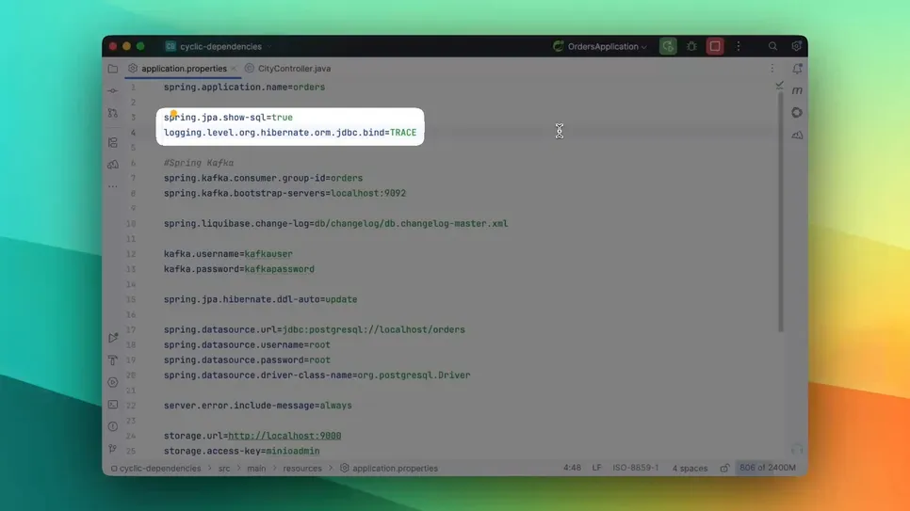910x511 pixels.
Task: Rerun OrdersApplication with the green button
Action: pyautogui.click(x=668, y=46)
